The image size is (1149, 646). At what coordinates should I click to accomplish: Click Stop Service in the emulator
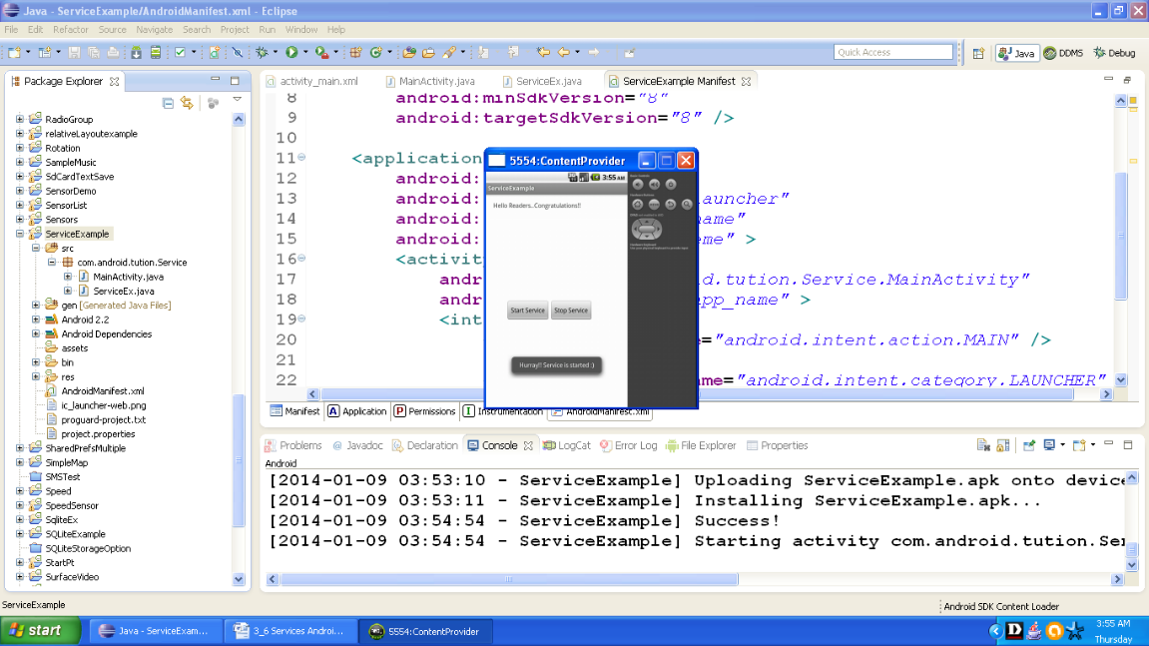pyautogui.click(x=570, y=310)
